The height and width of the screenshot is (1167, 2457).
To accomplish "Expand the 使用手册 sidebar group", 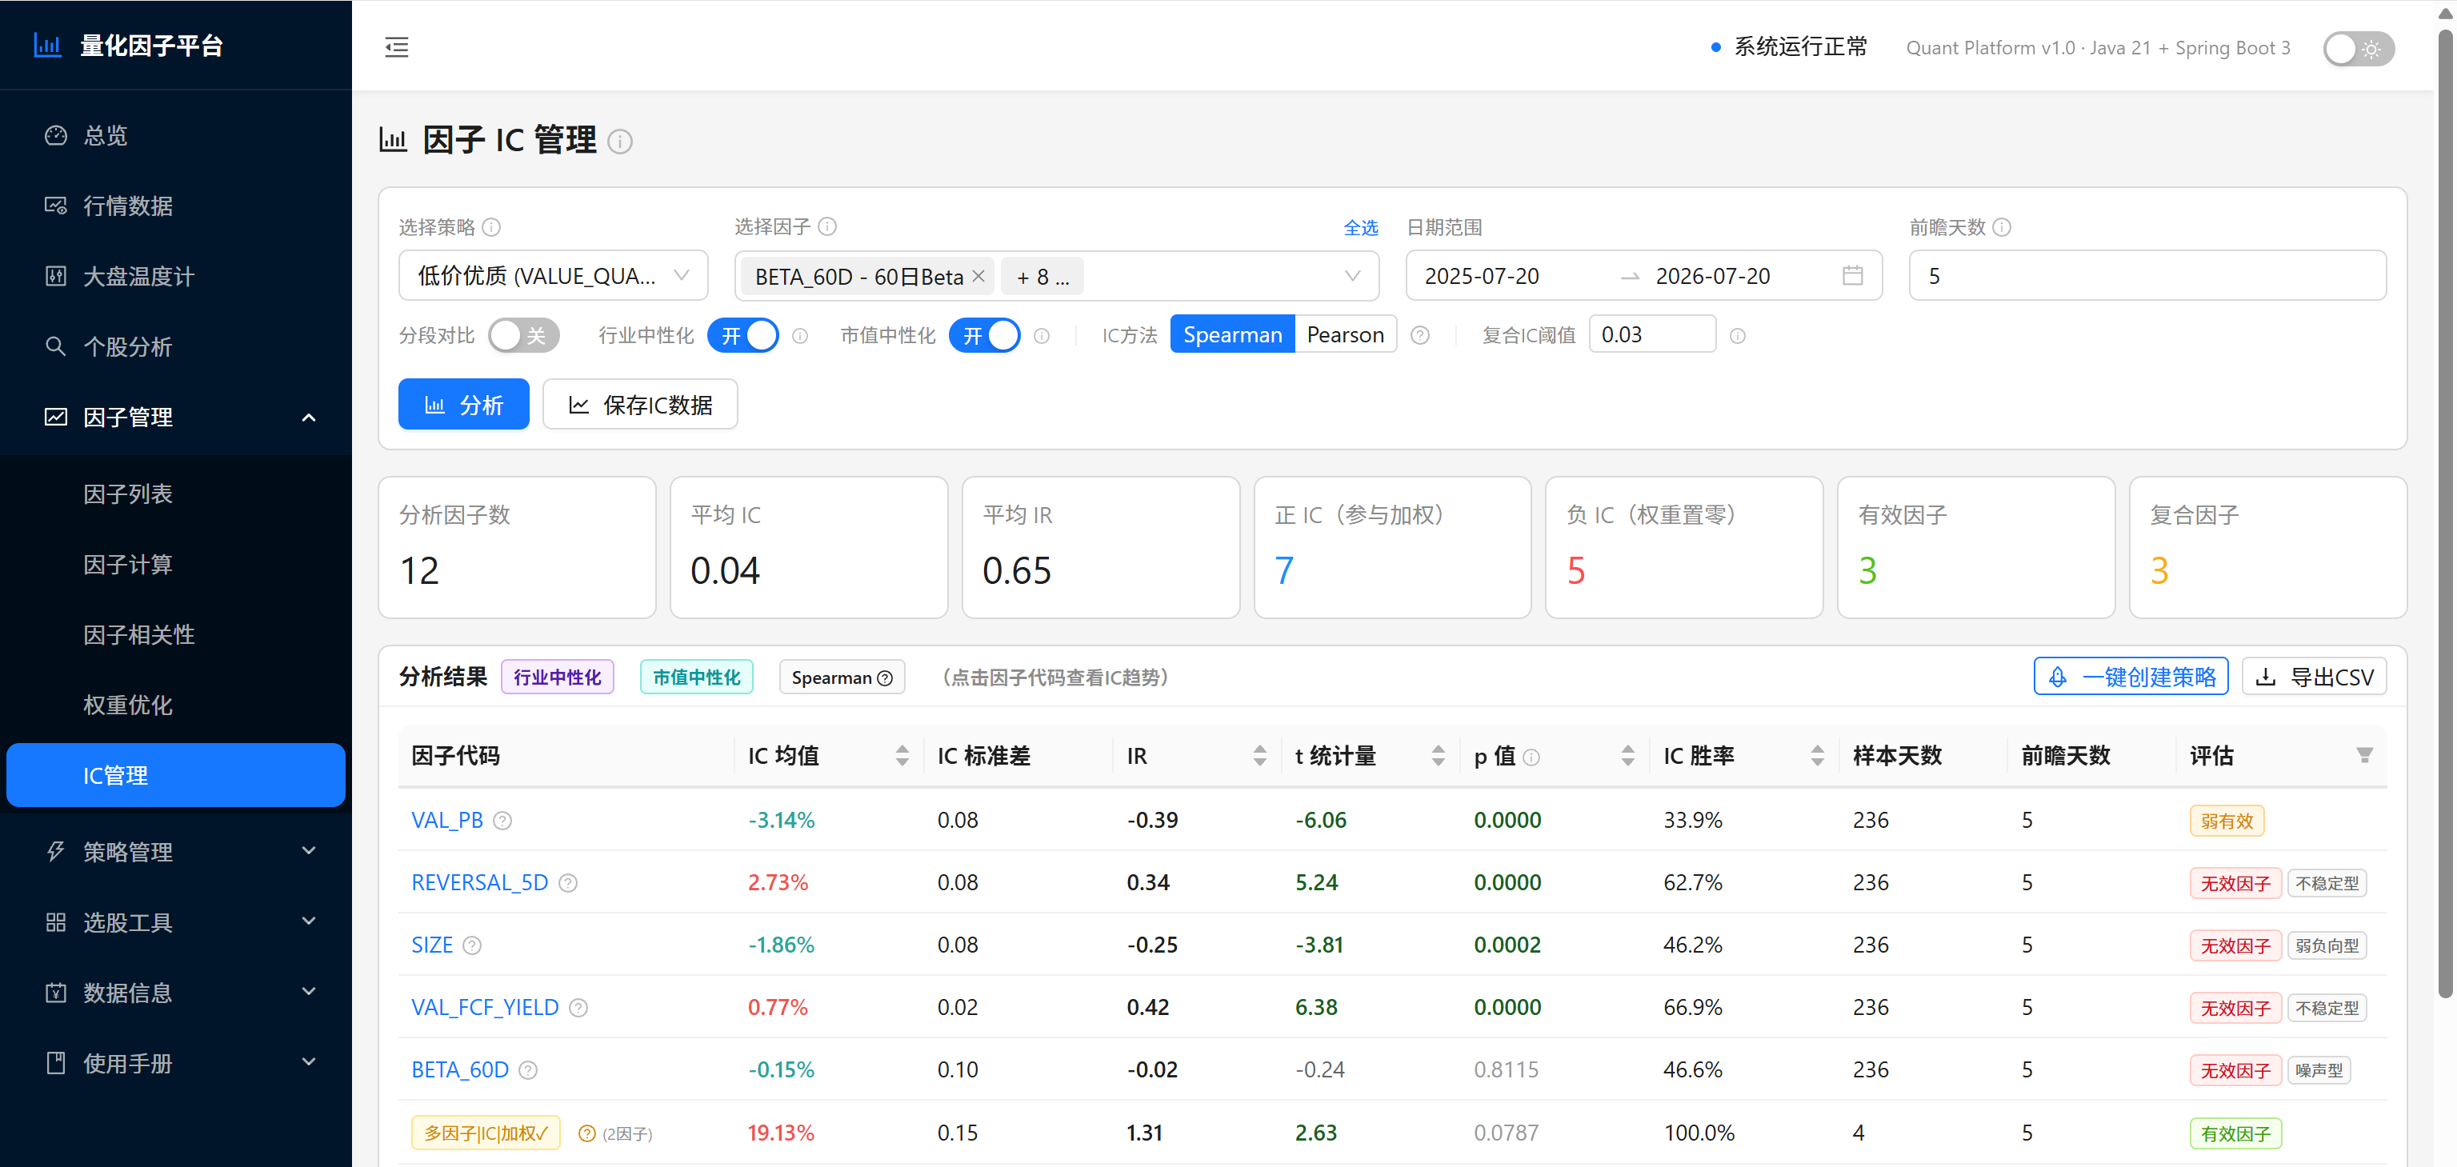I will (177, 1063).
